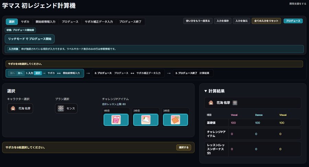Click the Vocal column header
Screen dimensions: 309x167
pyautogui.click(x=234, y=115)
